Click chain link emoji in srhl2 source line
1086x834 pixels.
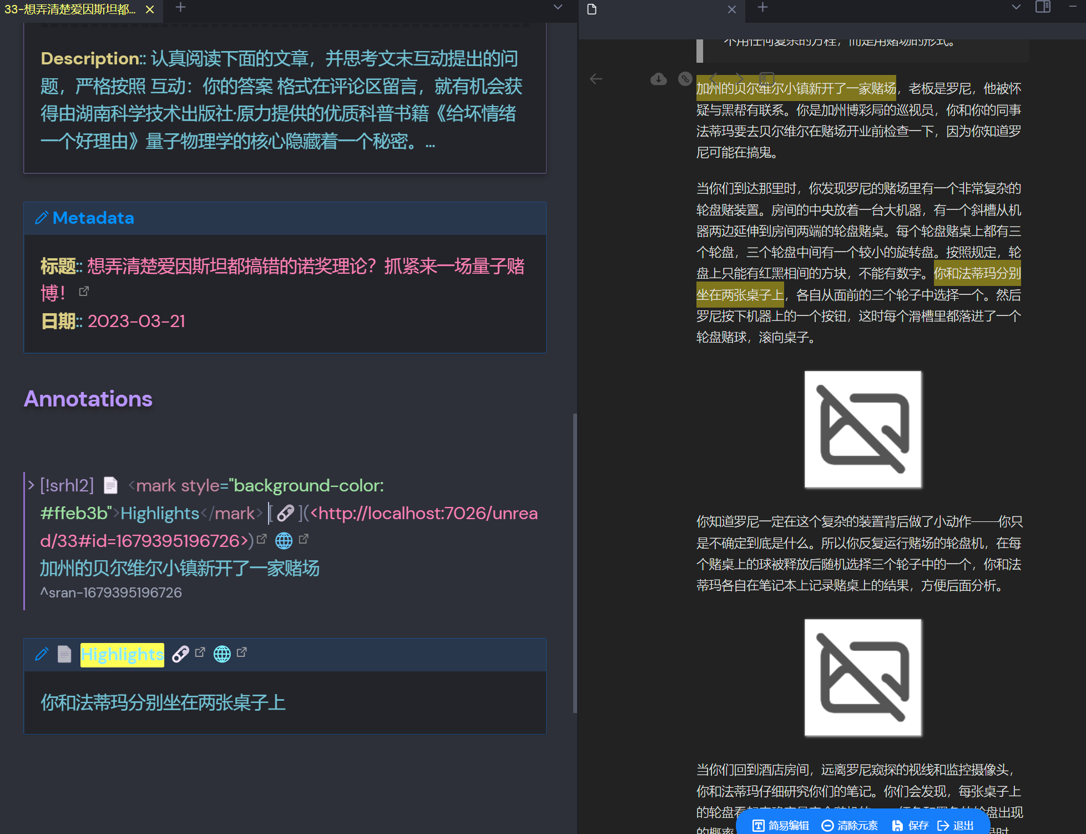point(285,514)
